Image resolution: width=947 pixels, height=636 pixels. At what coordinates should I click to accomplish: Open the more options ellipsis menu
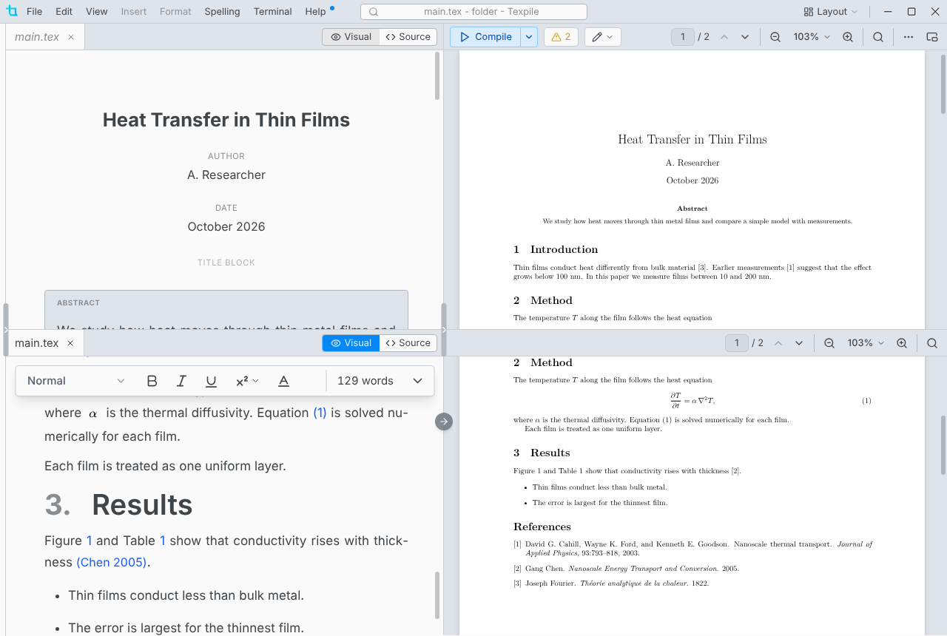point(909,37)
